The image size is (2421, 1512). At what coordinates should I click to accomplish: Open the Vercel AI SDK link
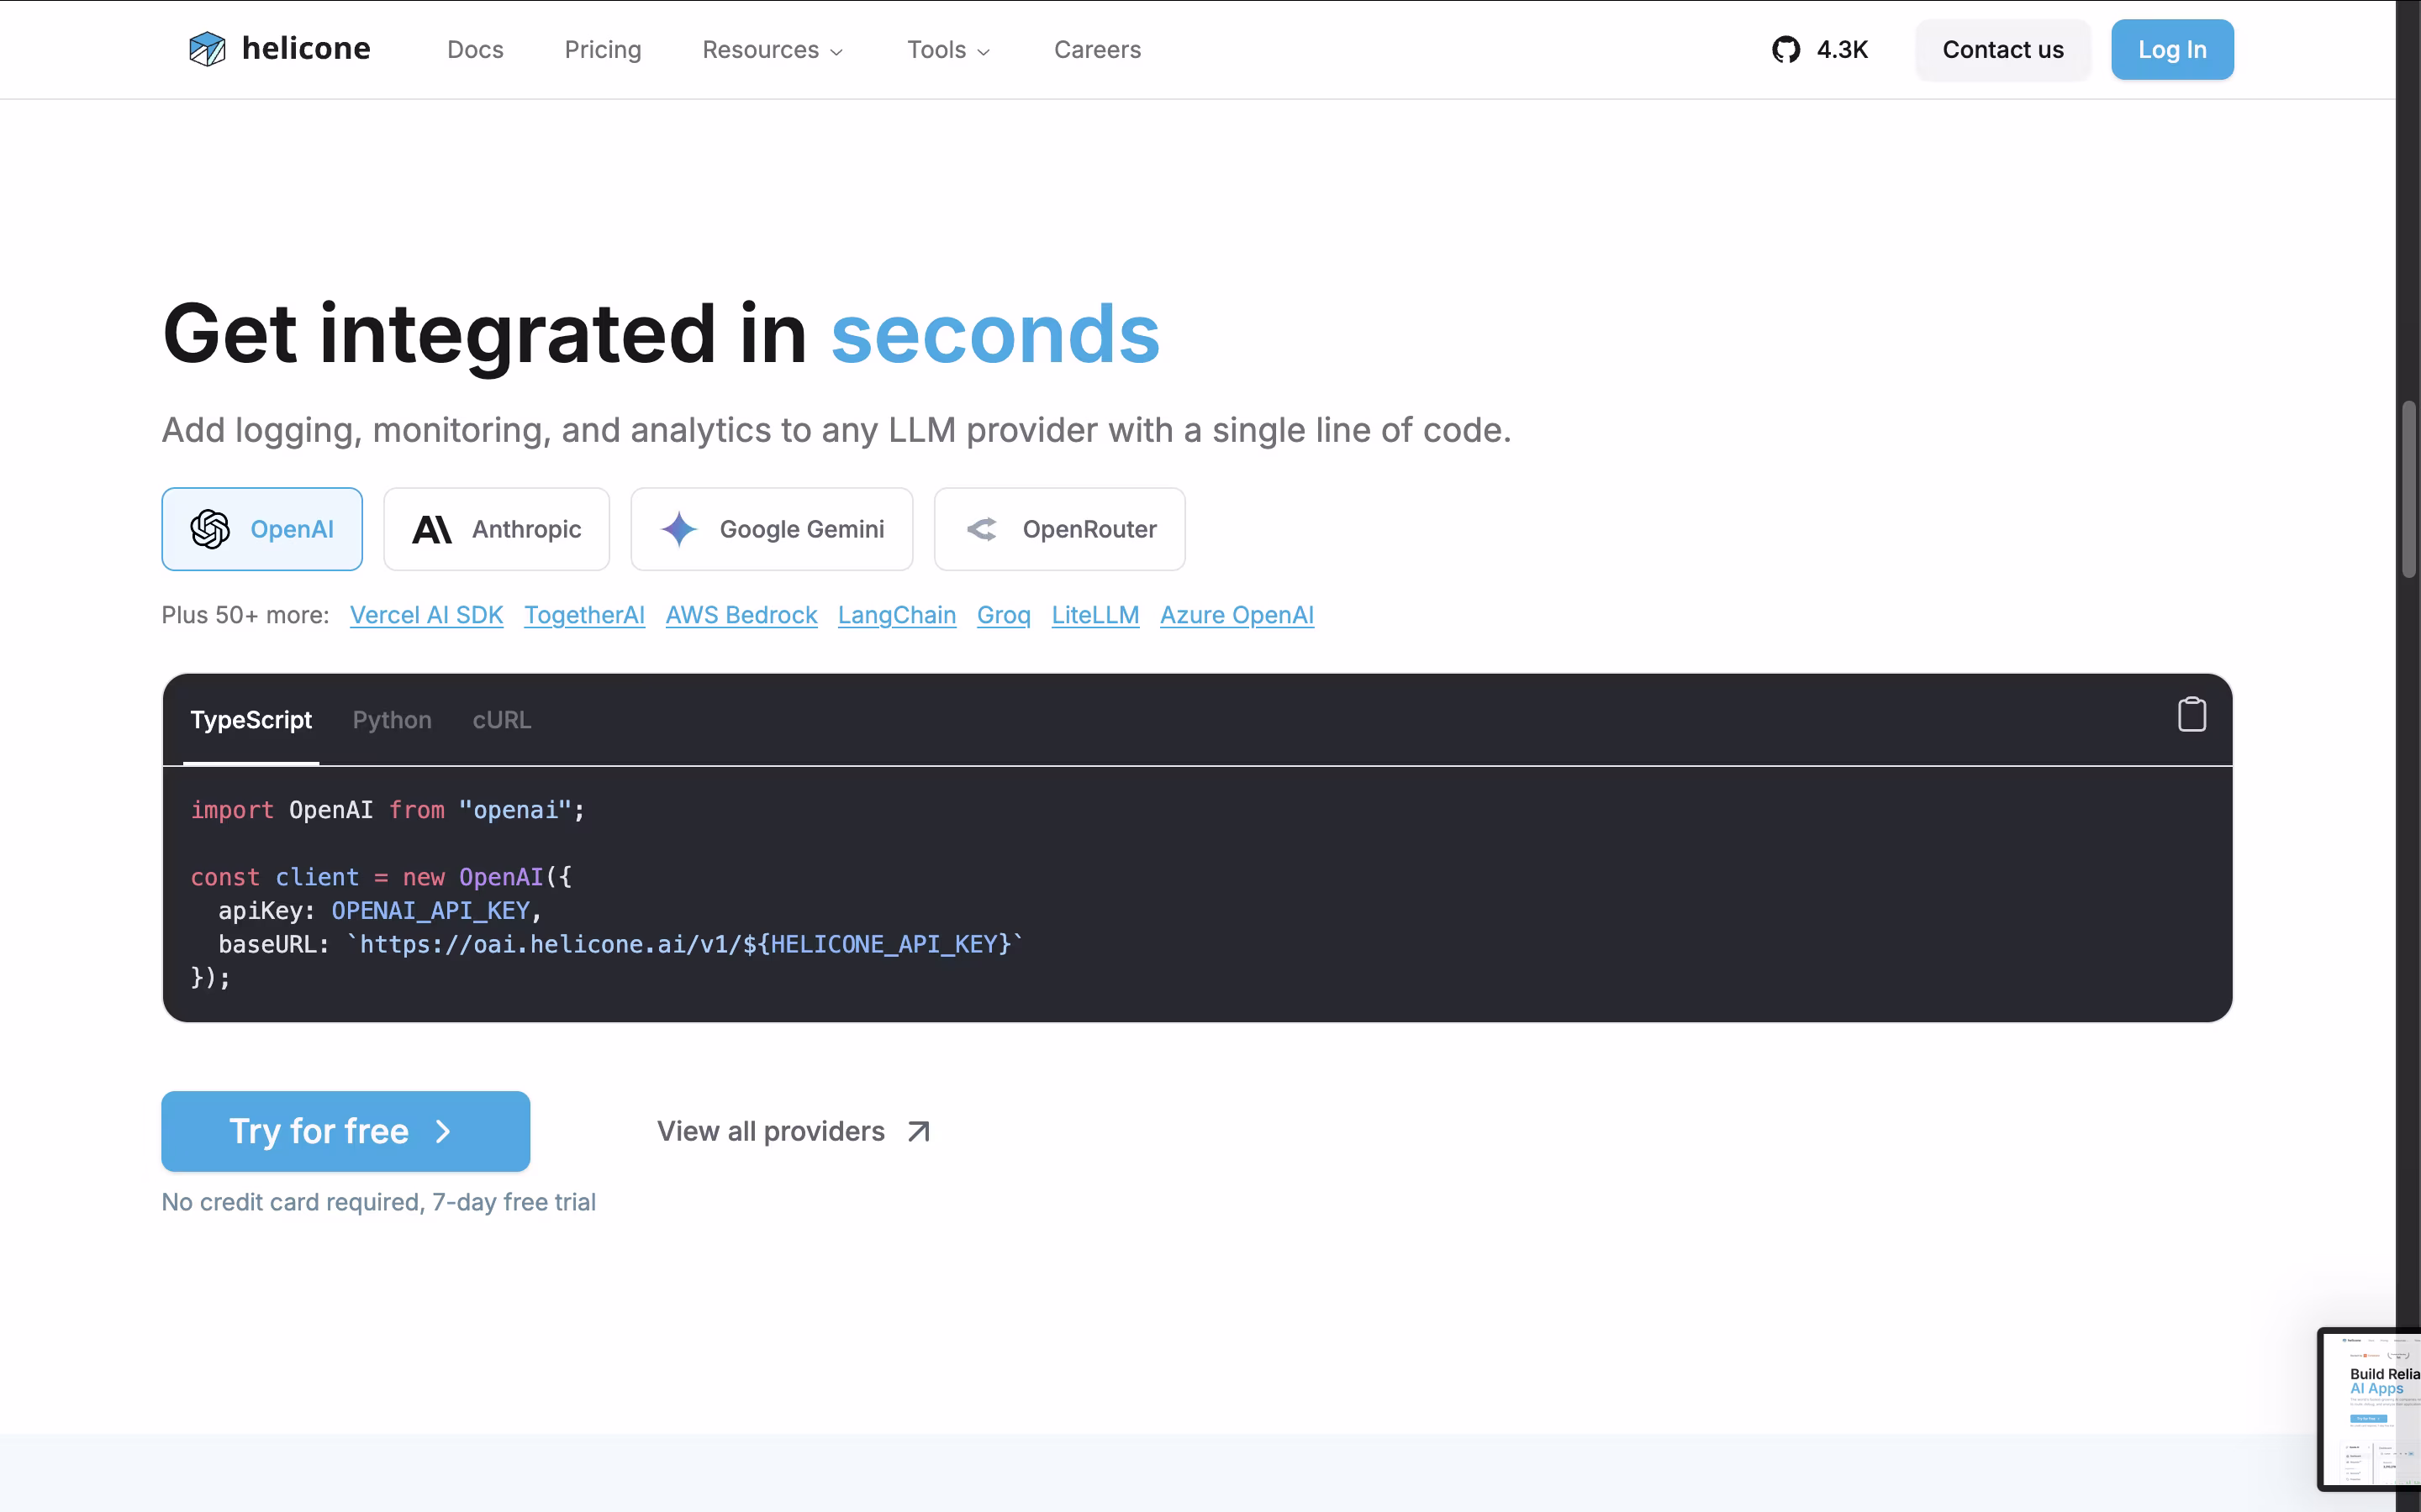(426, 615)
